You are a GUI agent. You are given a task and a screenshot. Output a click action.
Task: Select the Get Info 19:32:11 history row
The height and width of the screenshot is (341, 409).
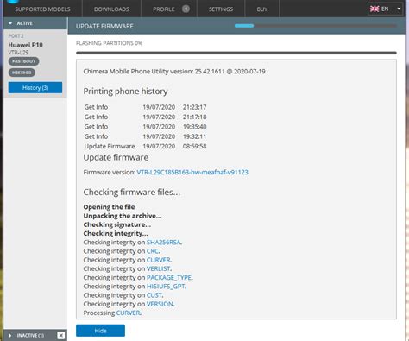pyautogui.click(x=145, y=136)
